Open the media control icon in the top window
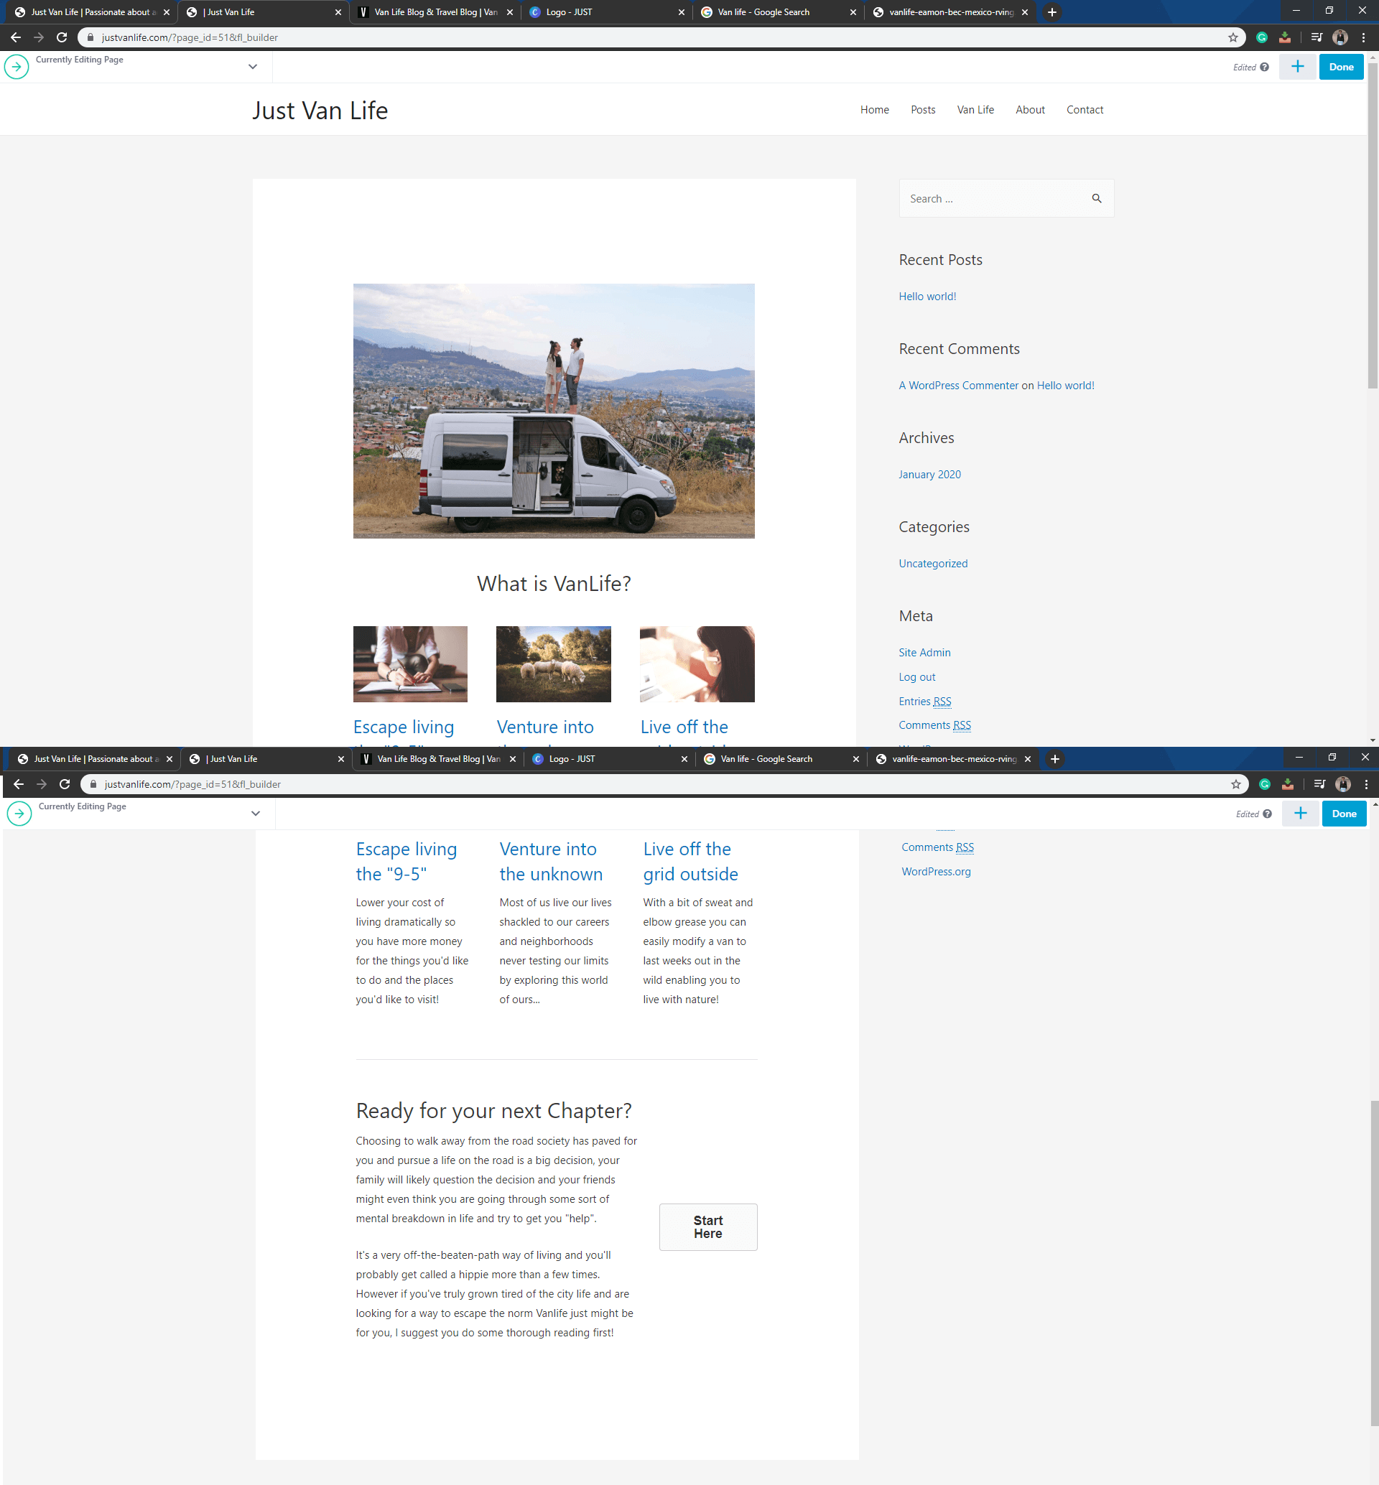The image size is (1379, 1485). [1317, 37]
